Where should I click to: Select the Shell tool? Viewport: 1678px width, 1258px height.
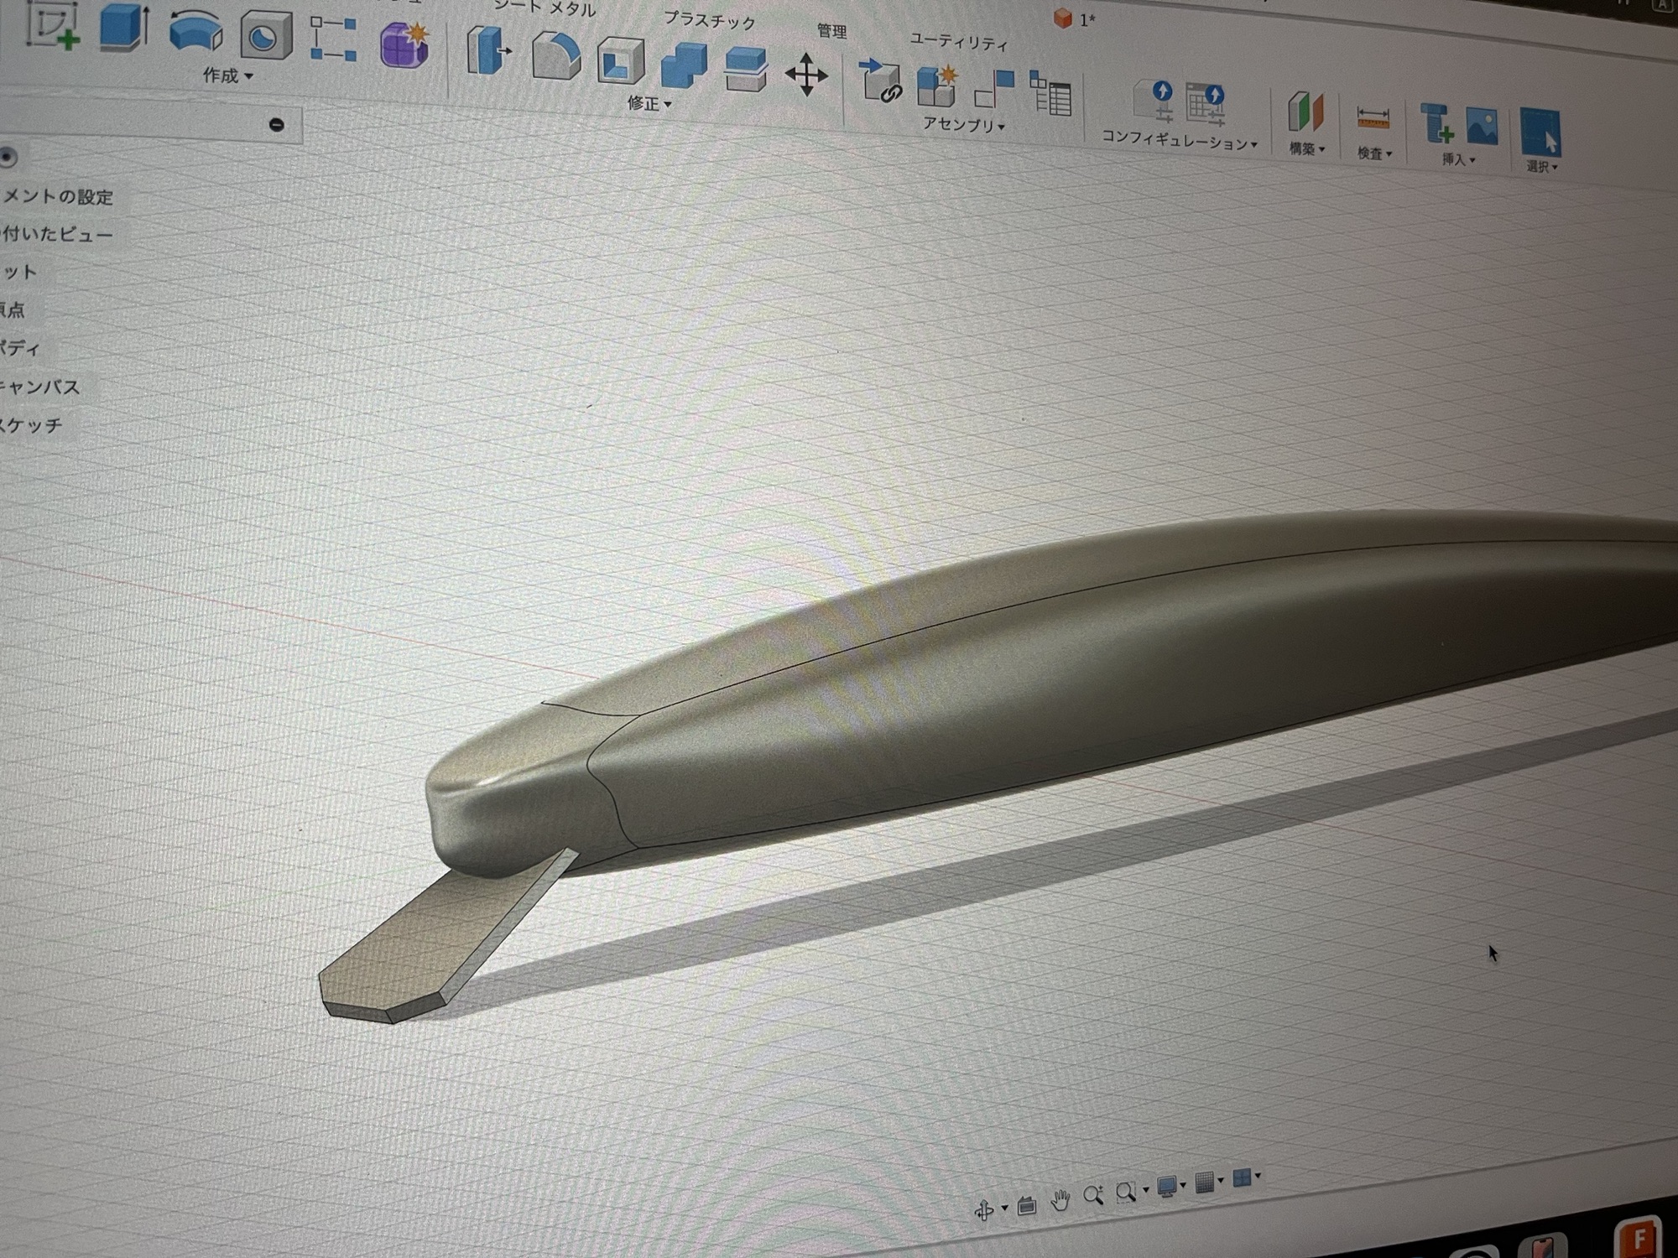pyautogui.click(x=621, y=61)
